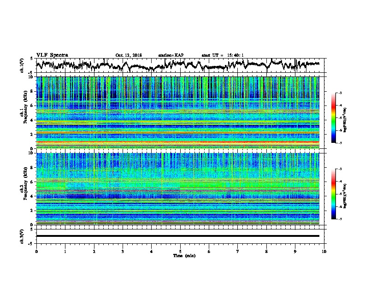Click the "ch.3(V)" axis label
Screen dimensions: 365x282
coord(22,236)
